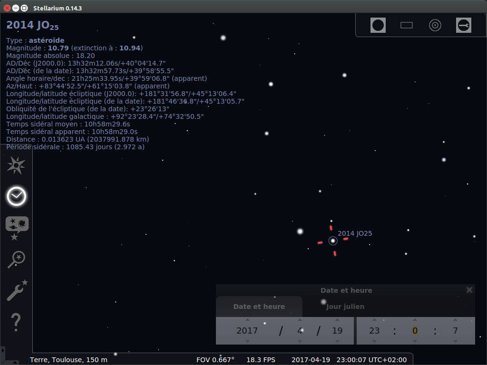The height and width of the screenshot is (365, 487).
Task: Click the minutes field in time dialog
Action: pos(415,331)
